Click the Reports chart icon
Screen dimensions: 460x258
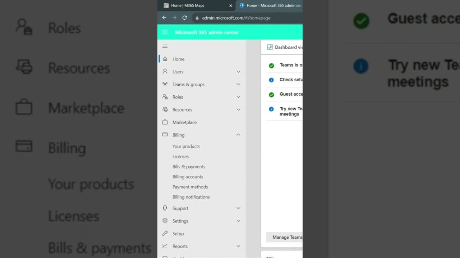[165, 246]
